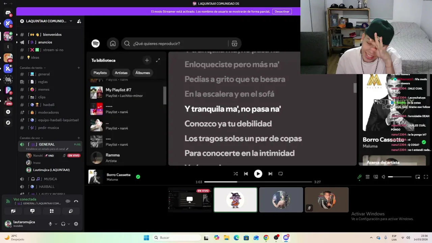
Task: Open noise suppression waveform icon
Action: click(x=68, y=201)
